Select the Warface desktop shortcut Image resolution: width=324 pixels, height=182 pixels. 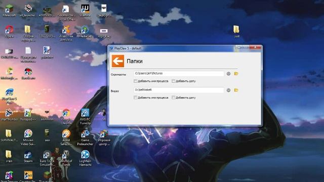pyautogui.click(x=85, y=11)
